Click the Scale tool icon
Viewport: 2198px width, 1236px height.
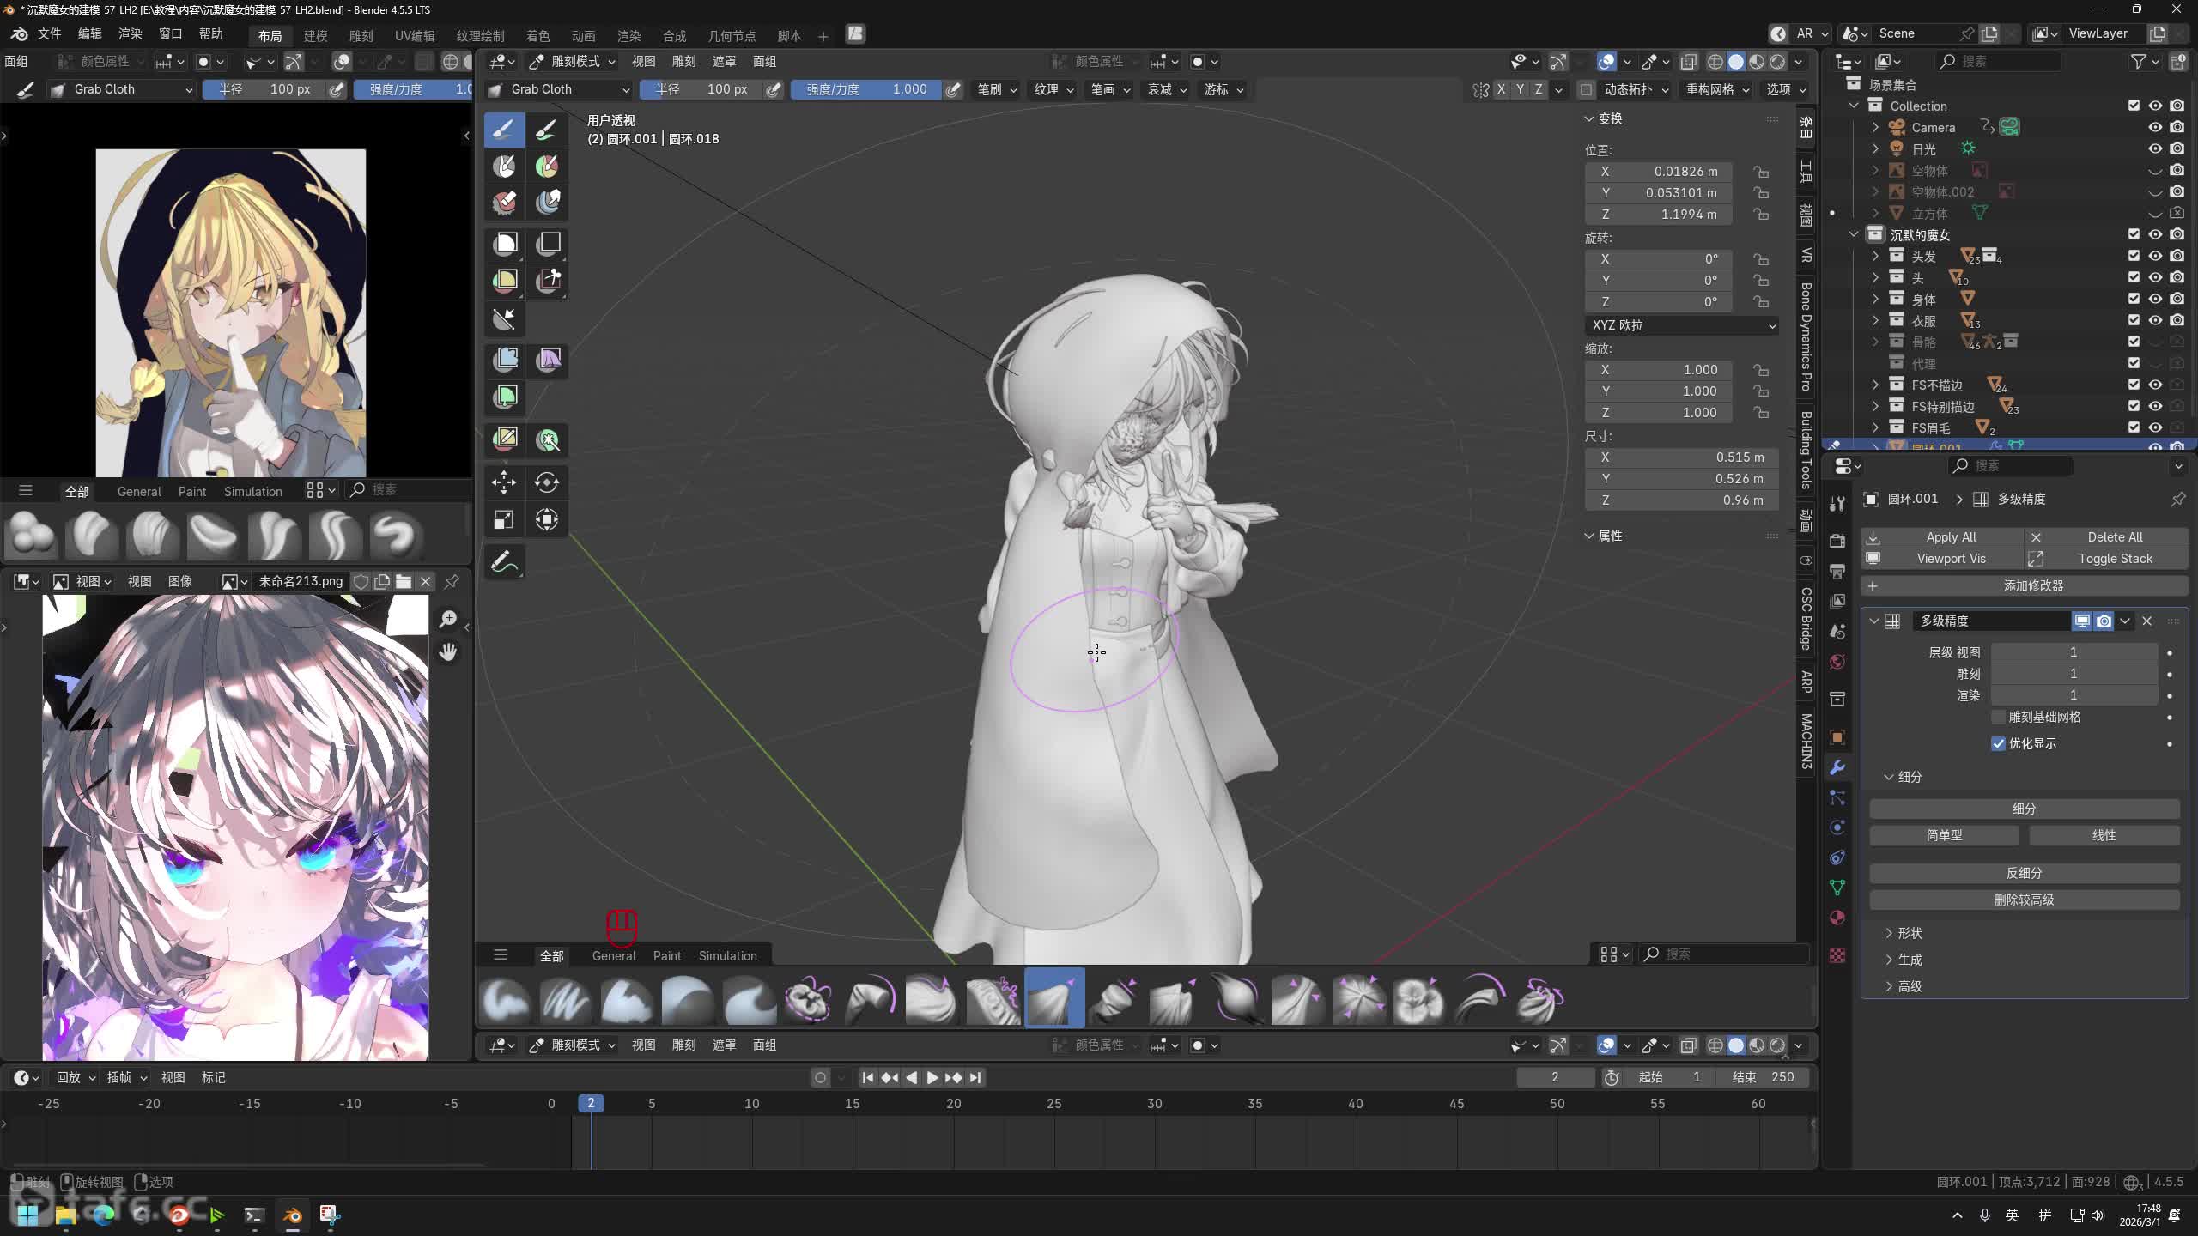point(504,520)
